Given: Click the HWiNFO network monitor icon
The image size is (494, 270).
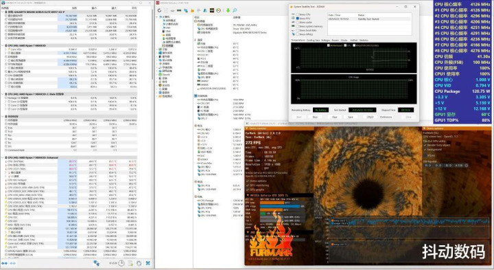Looking at the screenshot, I should (97, 263).
